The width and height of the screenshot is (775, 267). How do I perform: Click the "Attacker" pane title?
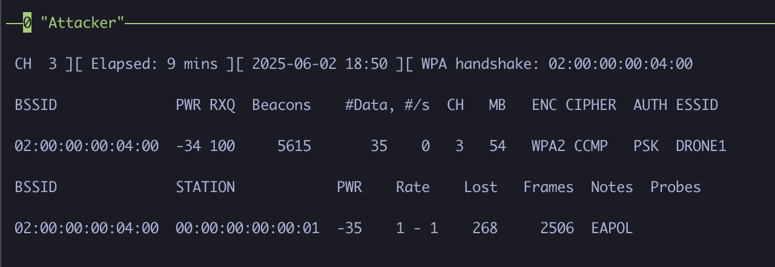tap(82, 23)
